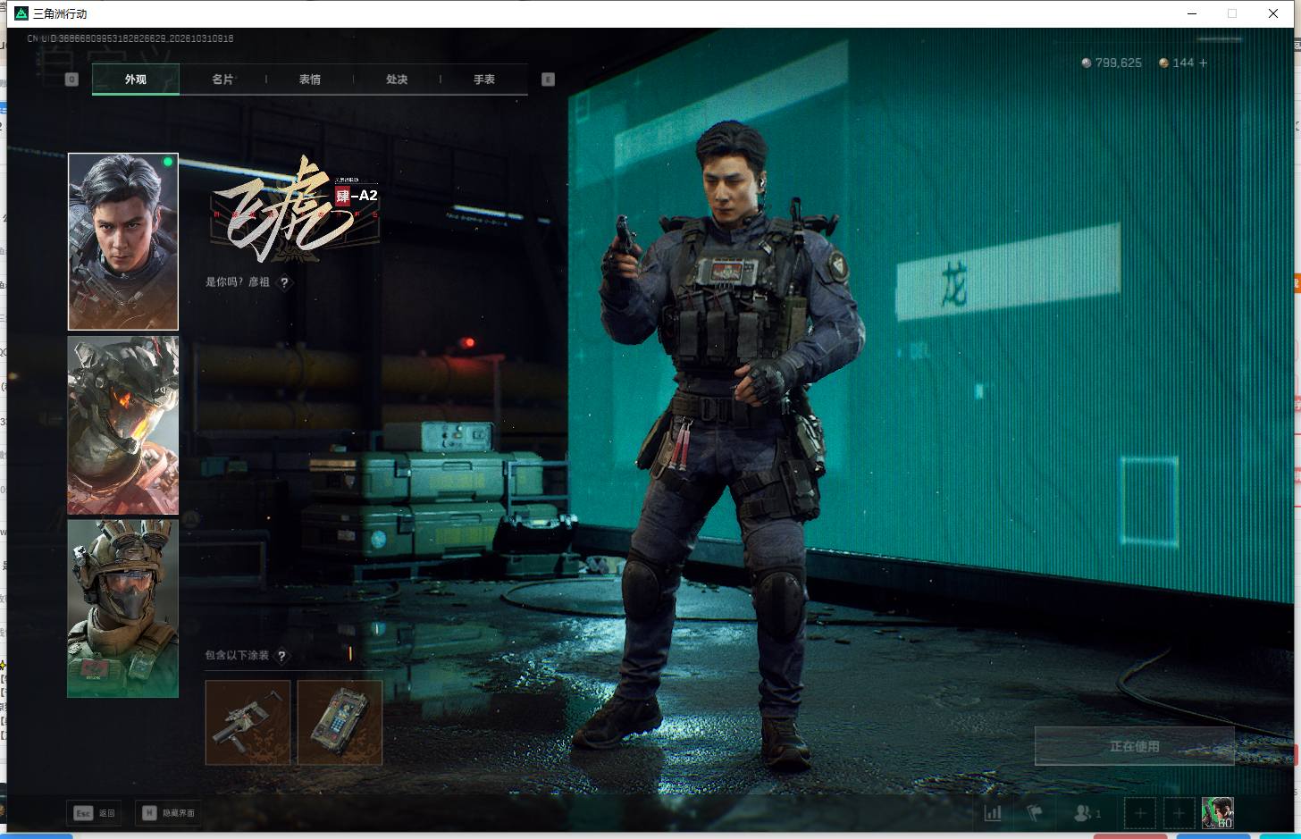The image size is (1301, 839).
Task: Click the question mark beside 是你吗？彦祖
Action: tap(285, 282)
